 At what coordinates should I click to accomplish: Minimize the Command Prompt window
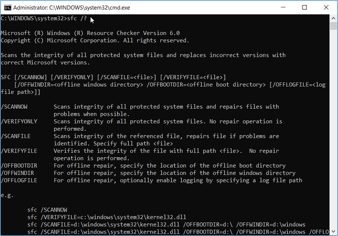[283, 7]
